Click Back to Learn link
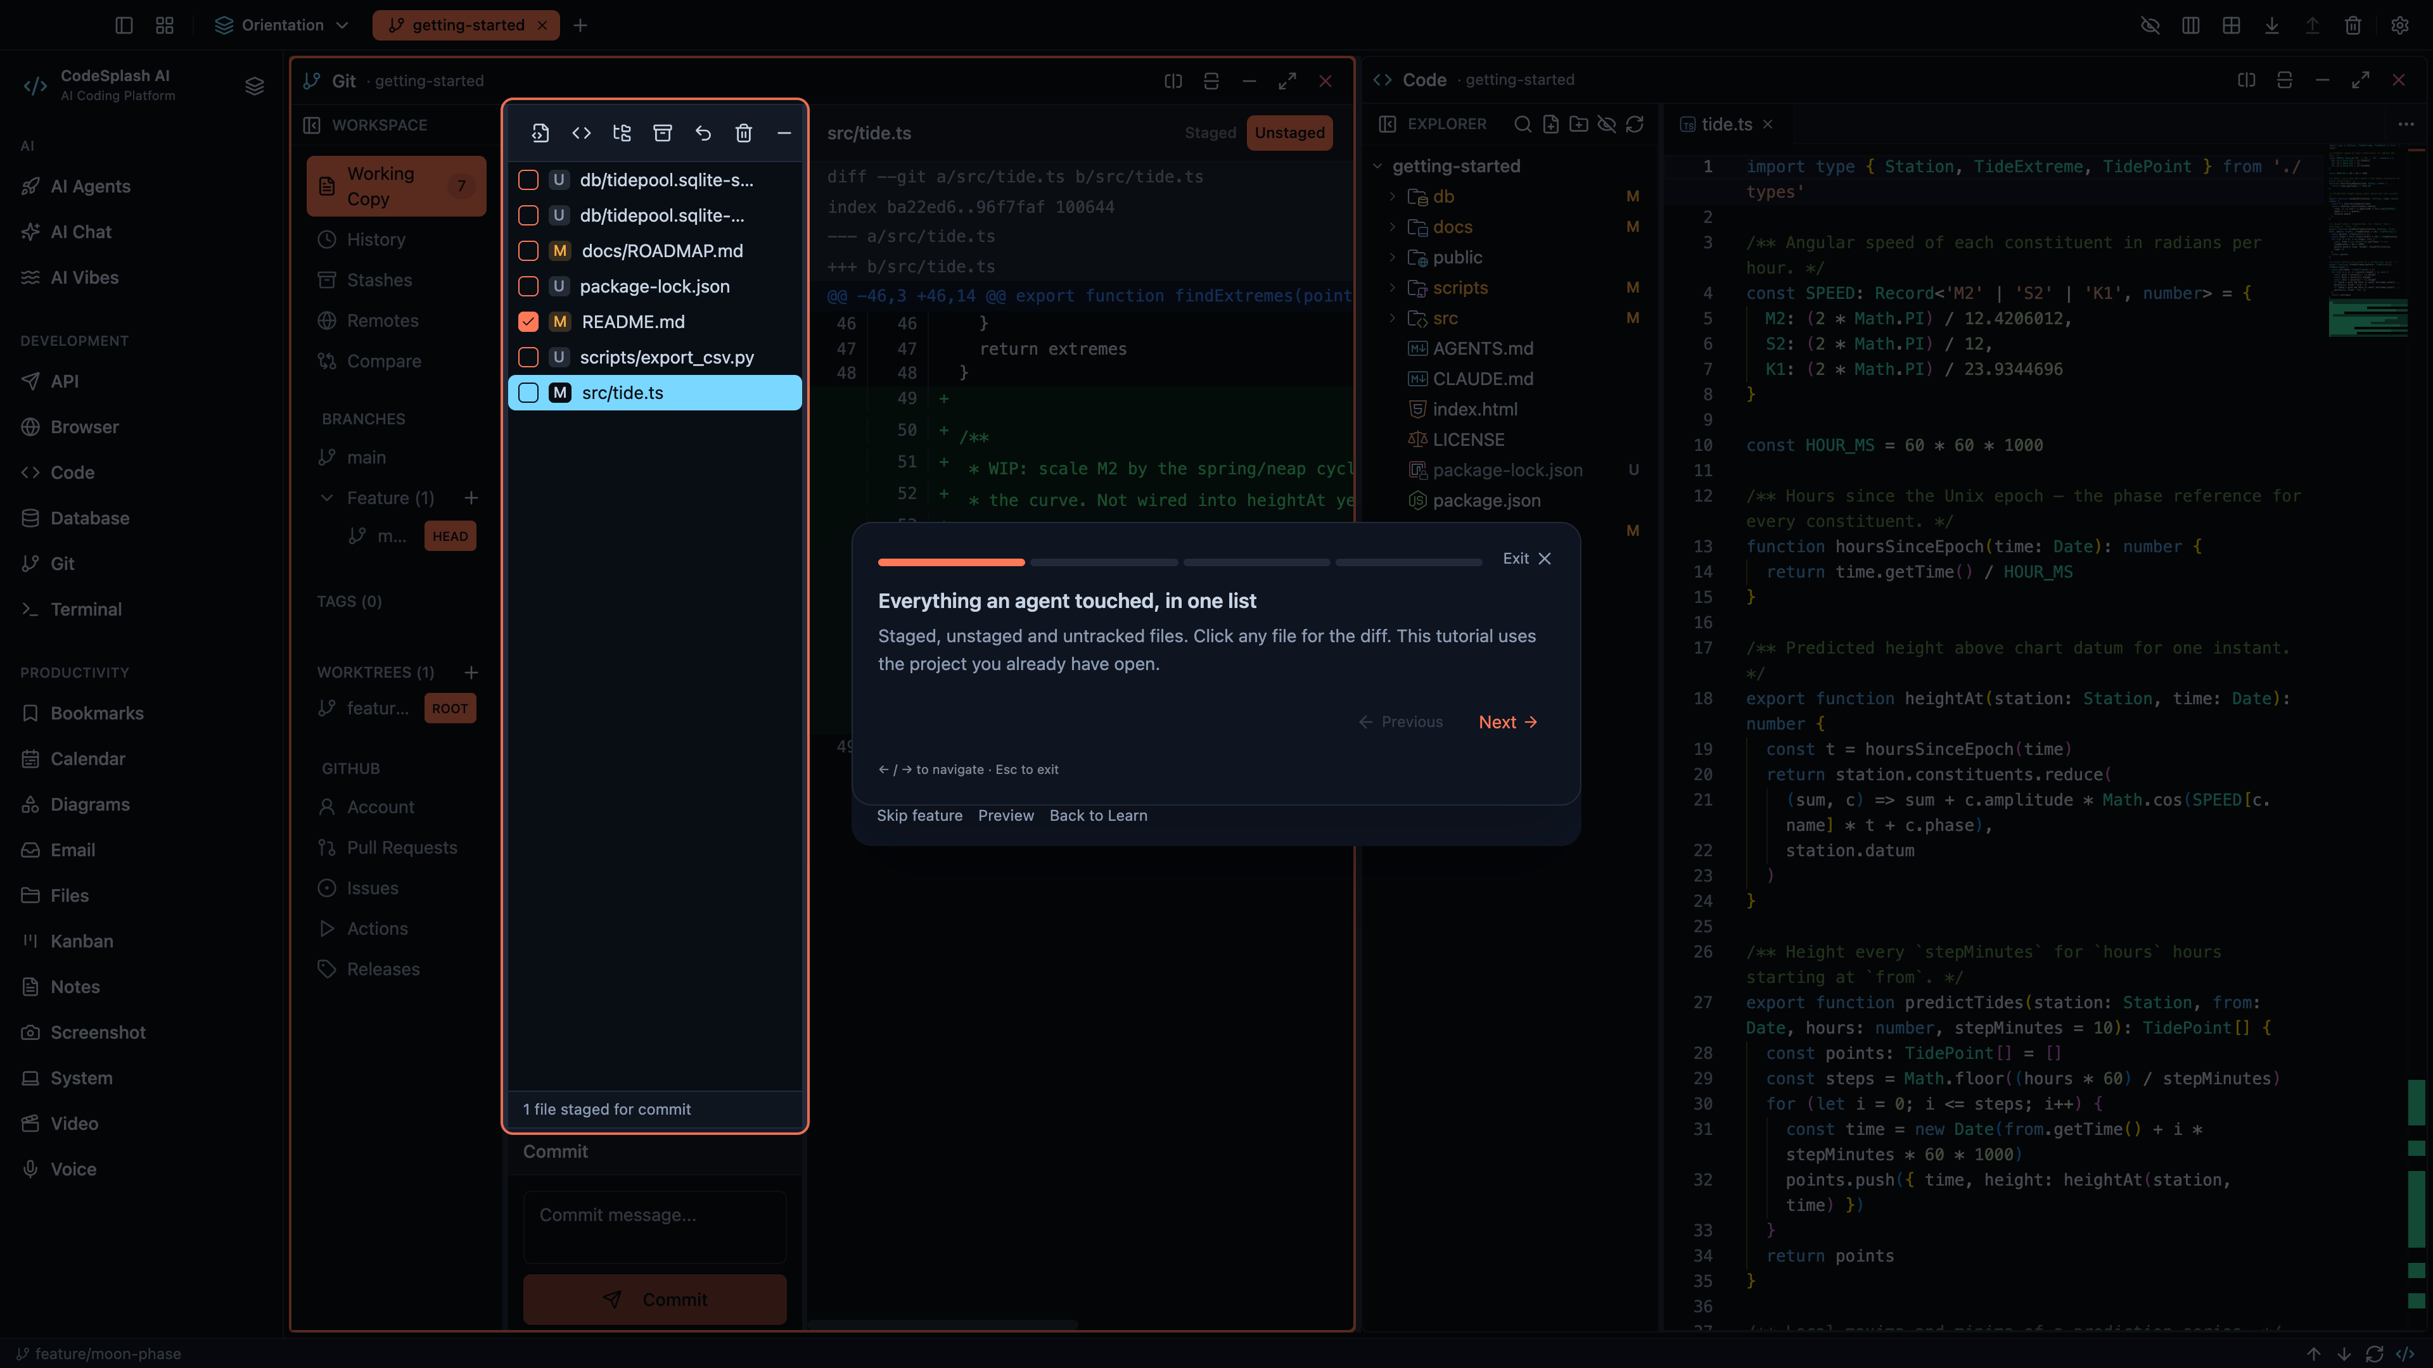Screen dimensions: 2433x1368 tap(1097, 816)
